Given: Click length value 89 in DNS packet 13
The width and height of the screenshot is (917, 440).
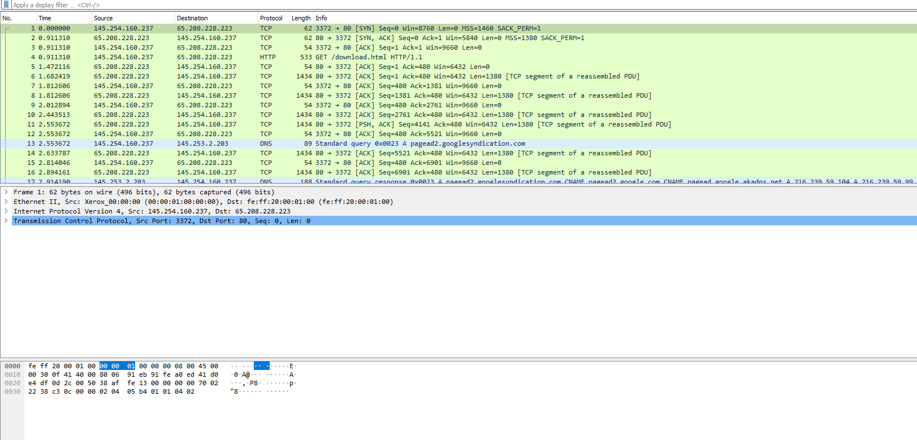Looking at the screenshot, I should point(308,143).
